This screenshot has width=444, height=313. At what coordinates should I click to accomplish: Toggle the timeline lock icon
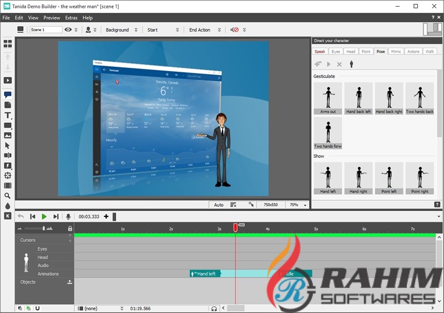[70, 228]
